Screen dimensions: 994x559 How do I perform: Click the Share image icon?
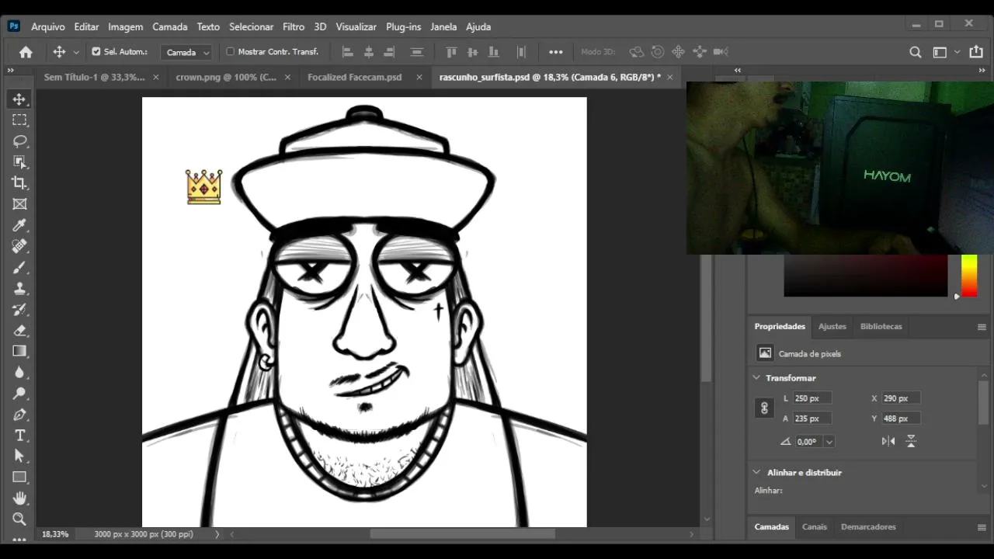(976, 52)
